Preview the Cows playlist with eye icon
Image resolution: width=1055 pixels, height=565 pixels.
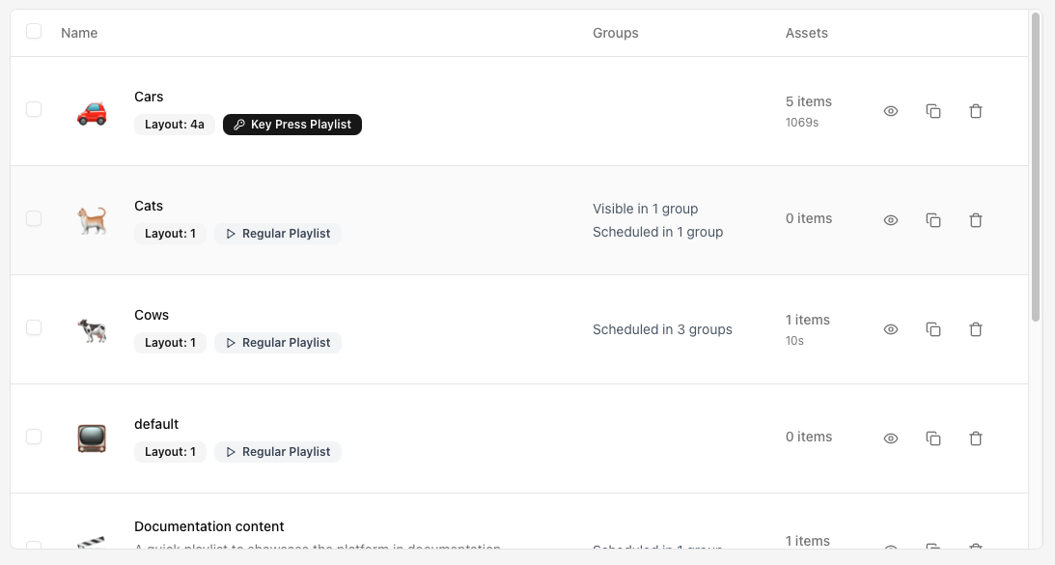click(x=891, y=329)
